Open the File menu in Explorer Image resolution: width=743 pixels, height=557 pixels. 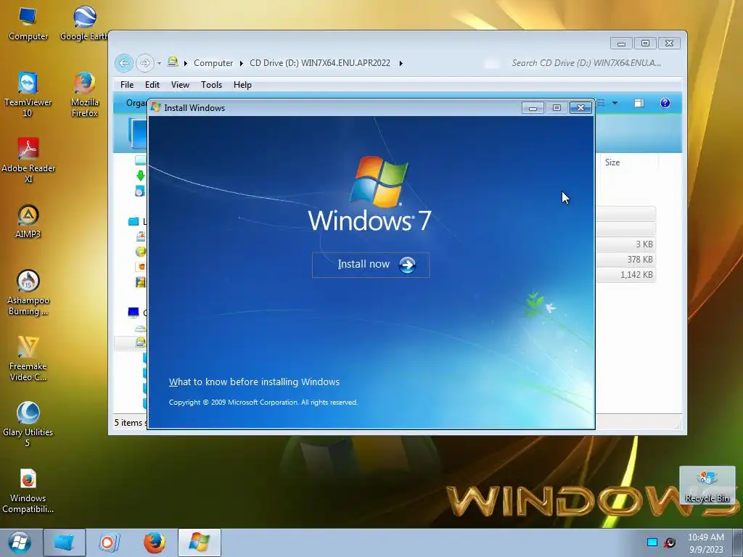[x=127, y=85]
